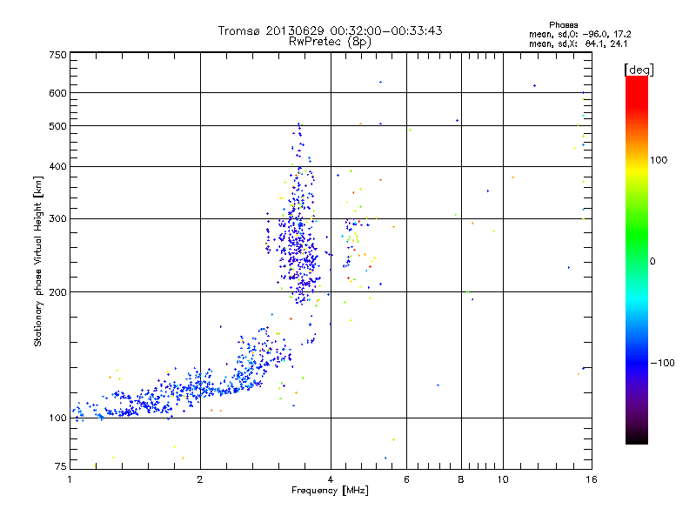696x522 pixels.
Task: Click the y-axis tick label '600'
Action: (x=57, y=93)
